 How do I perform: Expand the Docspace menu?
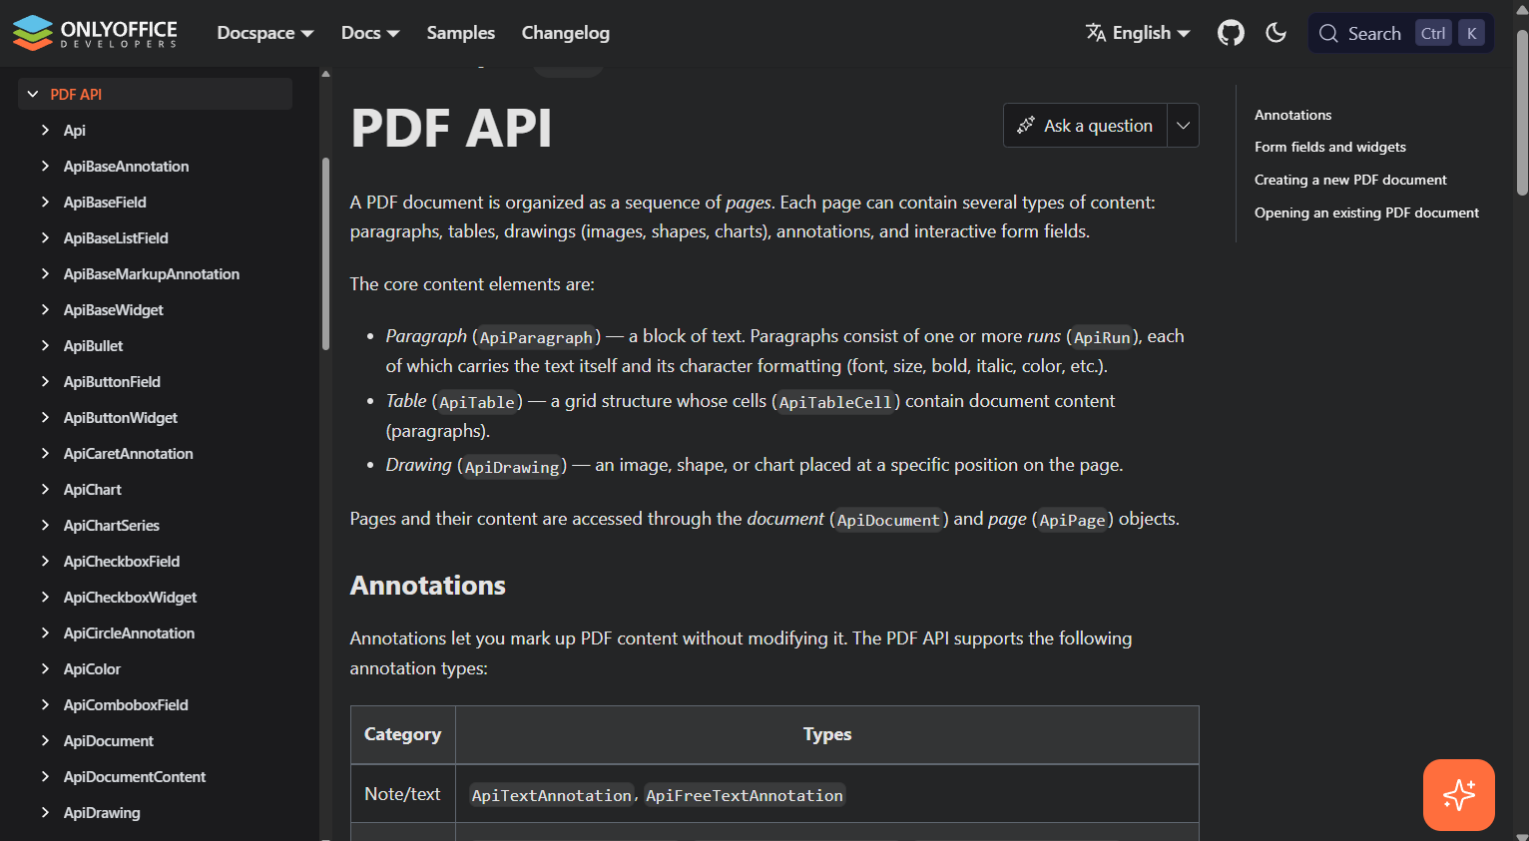(x=264, y=32)
